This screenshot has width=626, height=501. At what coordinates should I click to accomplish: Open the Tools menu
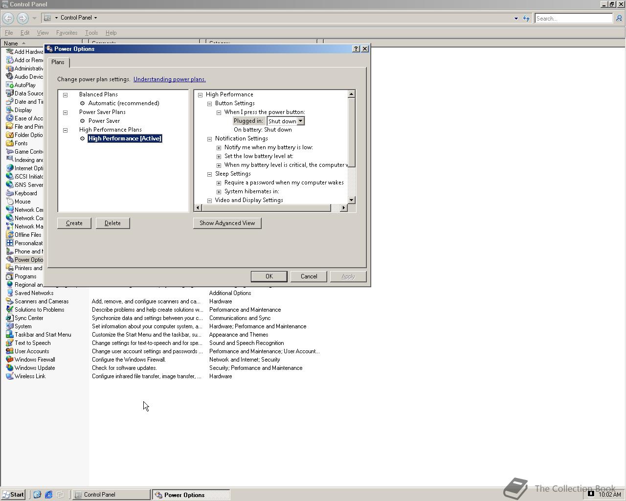91,33
